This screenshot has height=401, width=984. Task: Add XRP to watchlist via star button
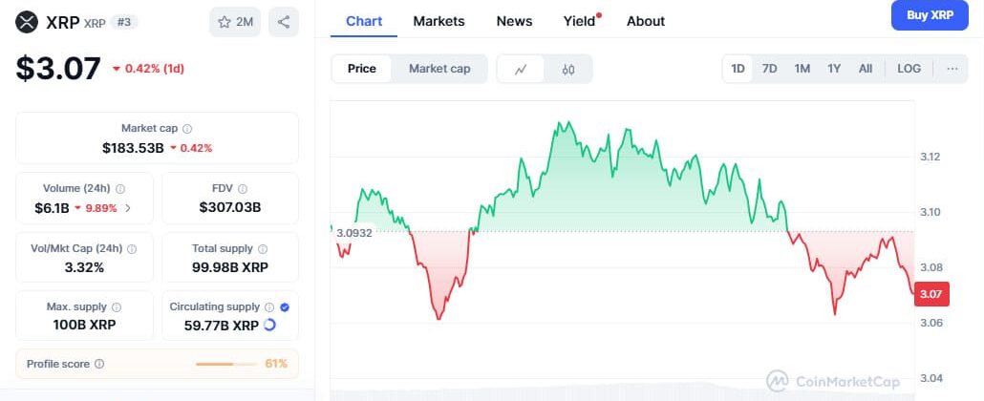pos(234,21)
